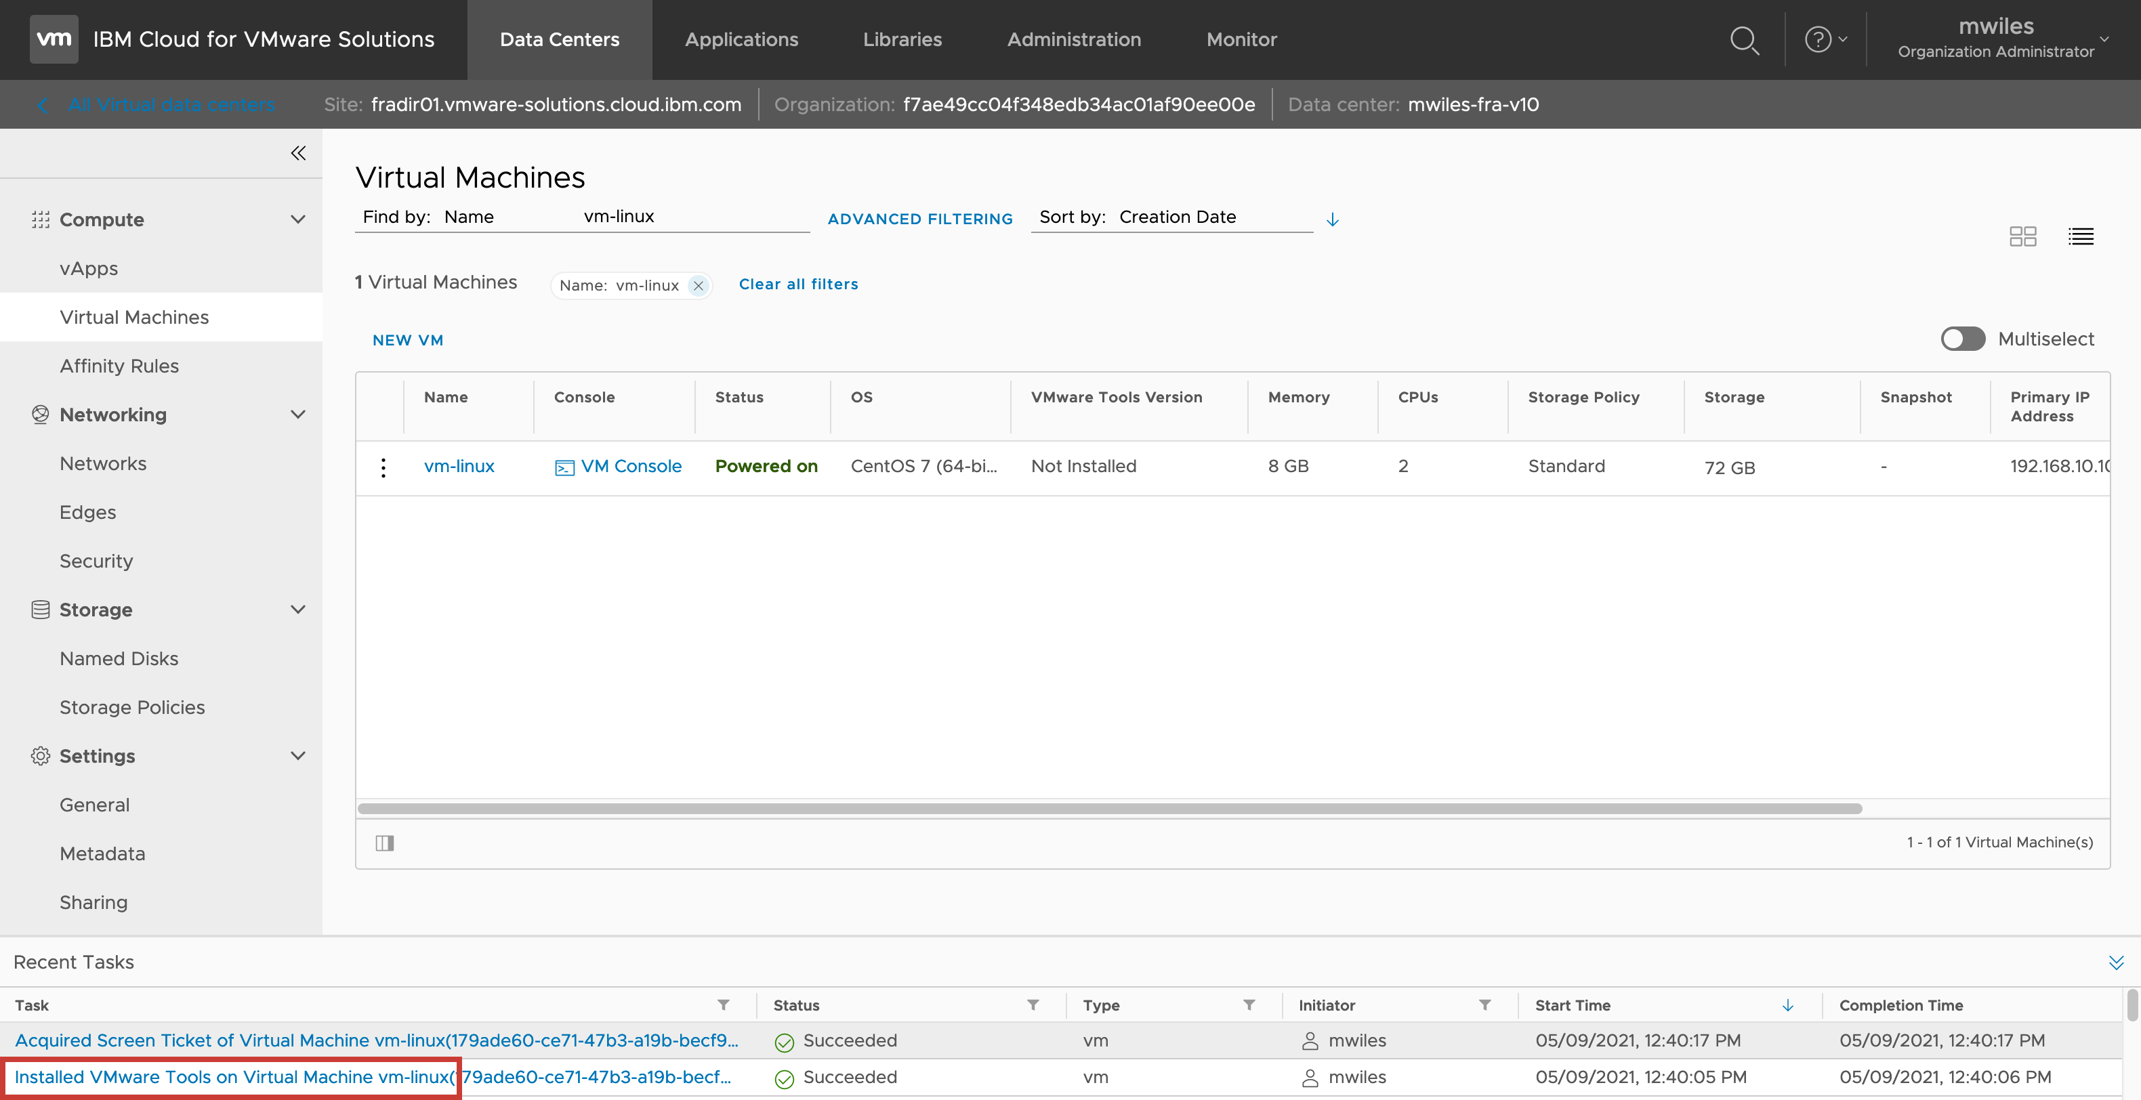Filter the Status column in Recent Tasks

tap(1033, 1005)
